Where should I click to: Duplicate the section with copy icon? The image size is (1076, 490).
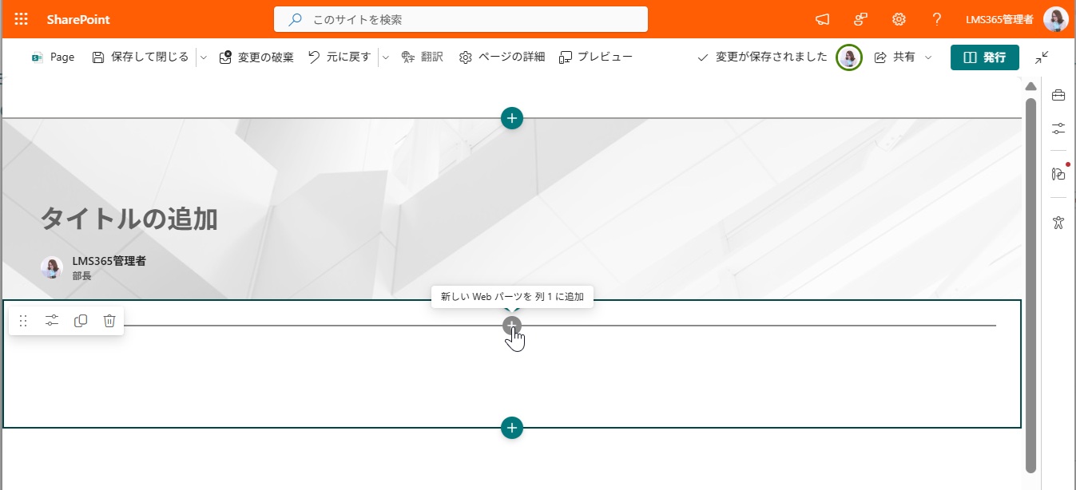tap(81, 321)
